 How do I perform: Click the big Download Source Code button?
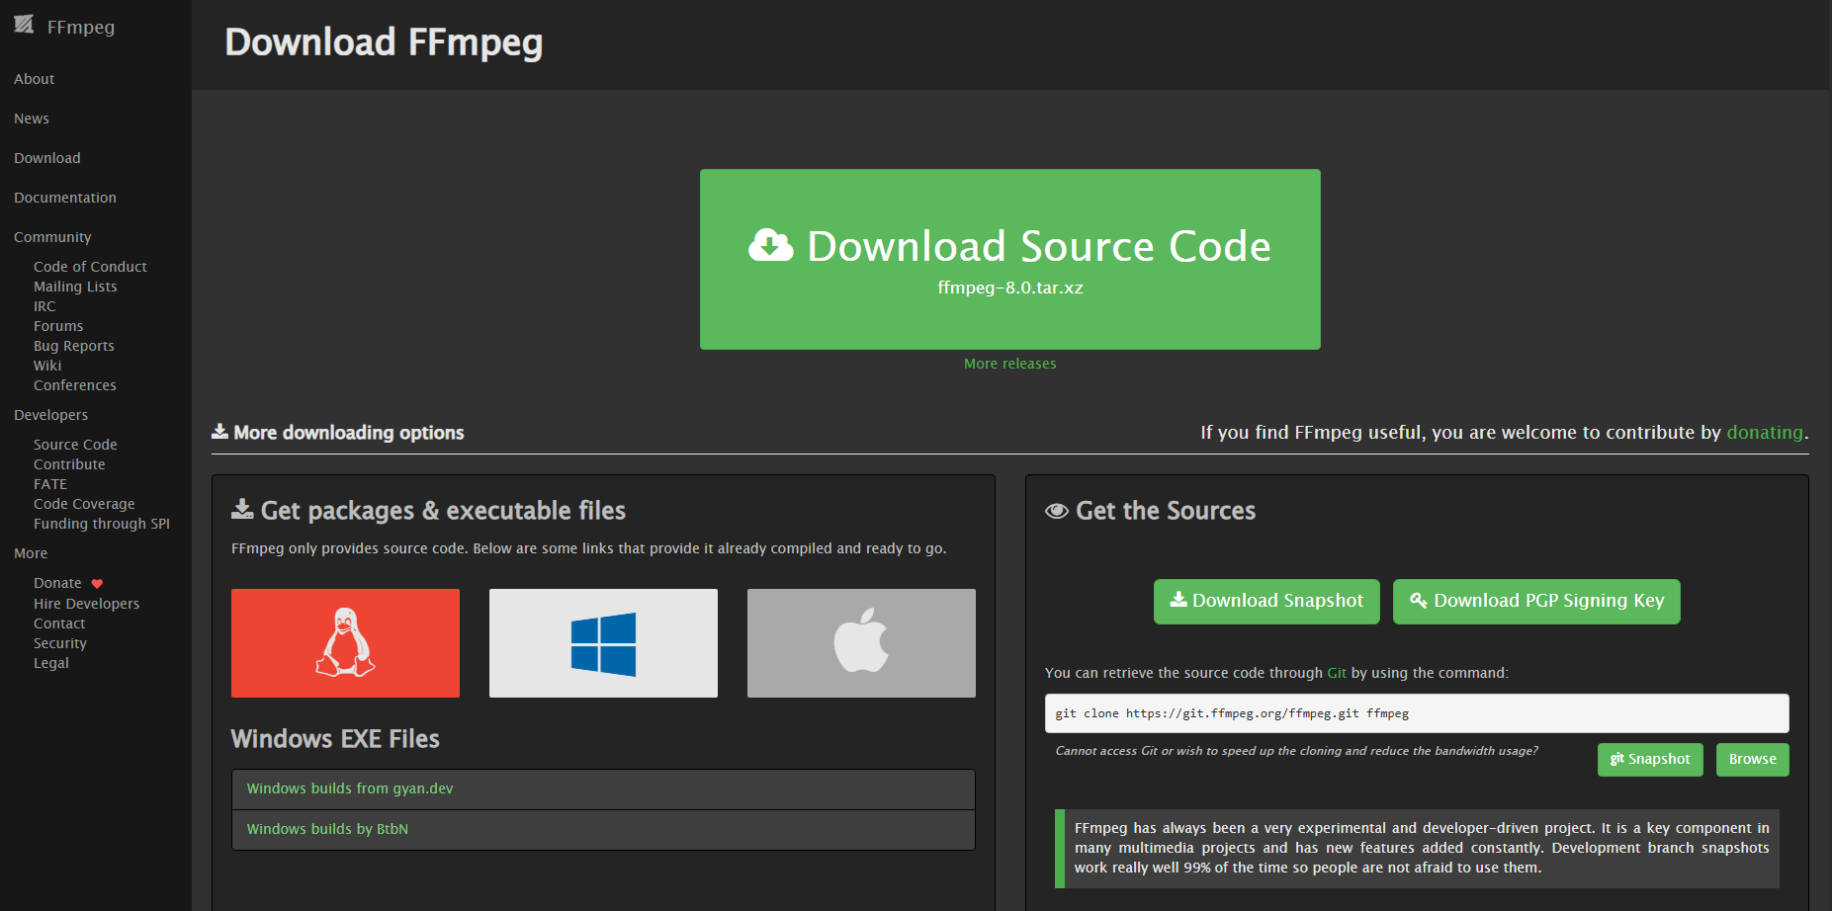point(1010,259)
